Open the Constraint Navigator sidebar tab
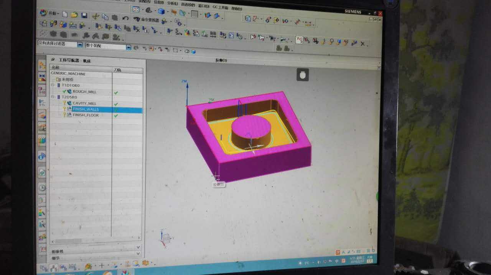The width and height of the screenshot is (491, 275). 42,78
